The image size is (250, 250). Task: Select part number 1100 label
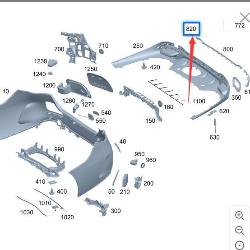pyautogui.click(x=199, y=101)
